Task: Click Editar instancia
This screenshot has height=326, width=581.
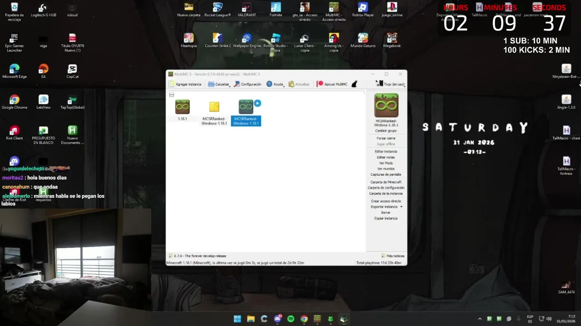Action: (x=386, y=152)
